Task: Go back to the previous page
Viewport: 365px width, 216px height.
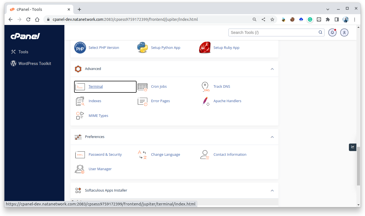Action: (10, 19)
